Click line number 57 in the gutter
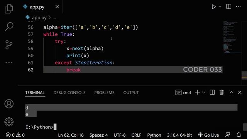This screenshot has width=247, height=139. pyautogui.click(x=31, y=34)
